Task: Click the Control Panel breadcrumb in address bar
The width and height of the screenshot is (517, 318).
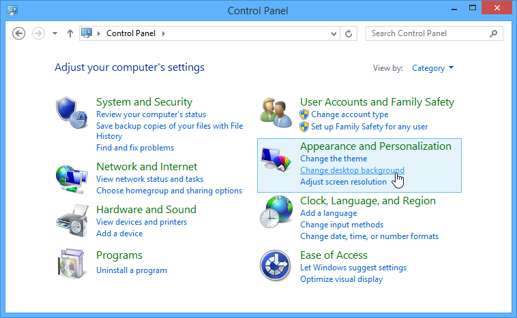Action: coord(132,33)
